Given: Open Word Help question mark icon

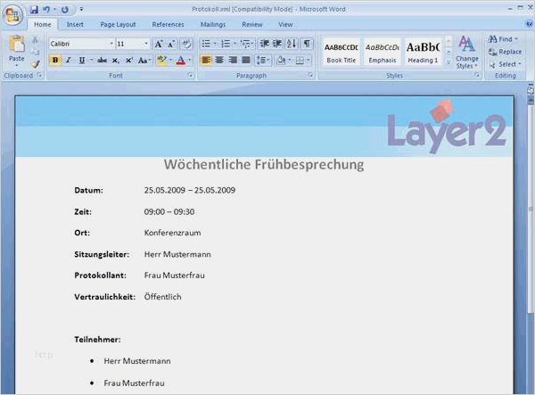Looking at the screenshot, I should (x=529, y=24).
